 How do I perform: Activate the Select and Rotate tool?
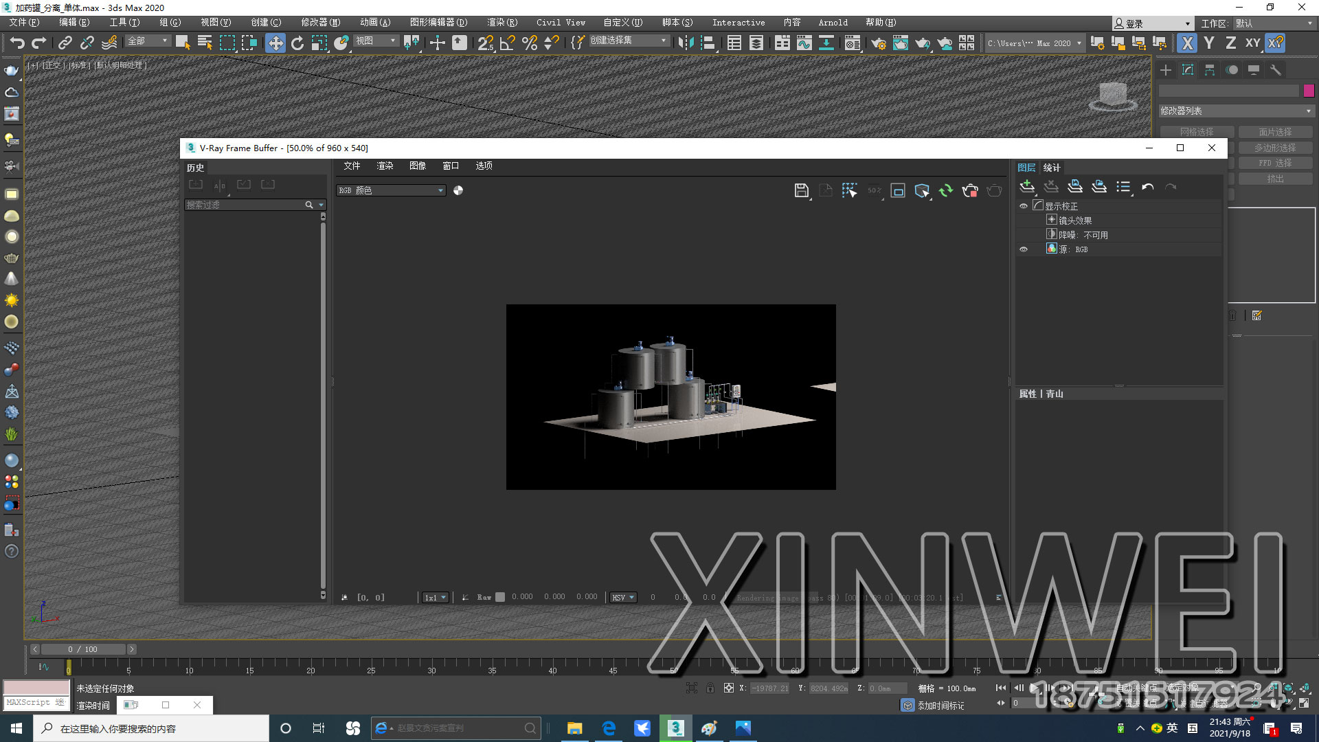point(297,43)
